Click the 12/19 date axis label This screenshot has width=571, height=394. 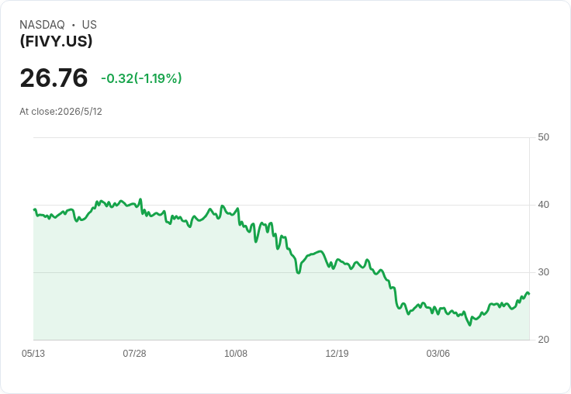(x=337, y=354)
